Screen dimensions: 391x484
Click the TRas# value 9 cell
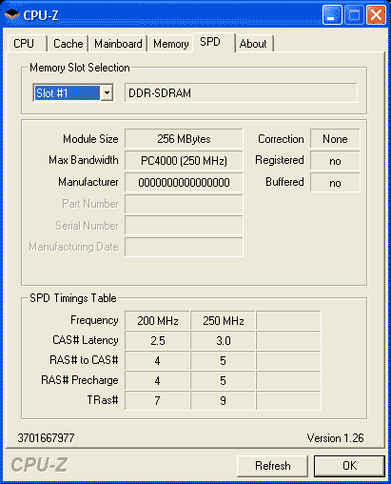click(224, 400)
